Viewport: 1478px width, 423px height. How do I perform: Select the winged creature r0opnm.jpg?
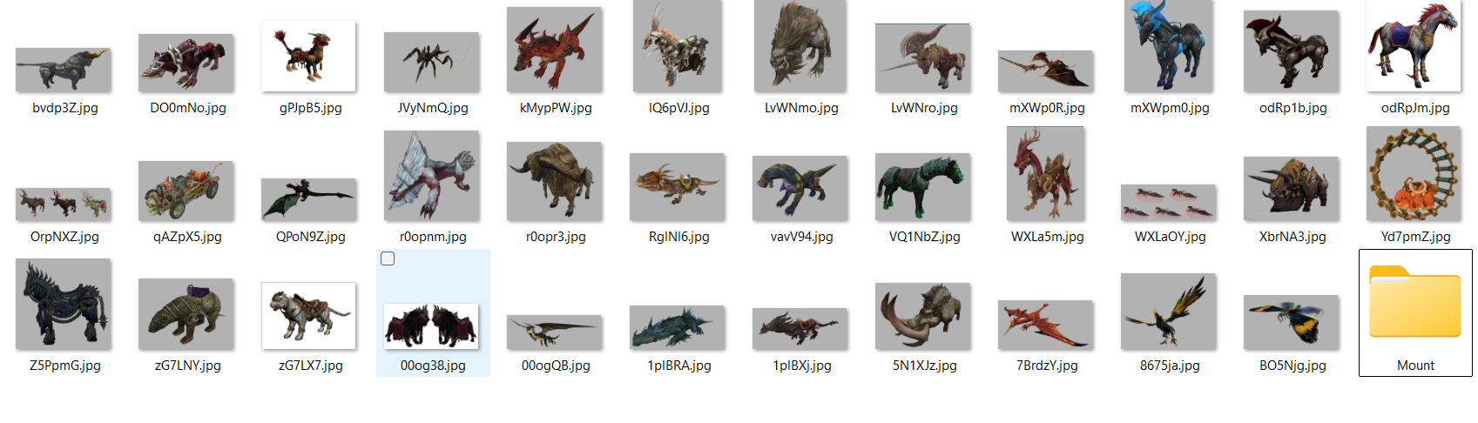pyautogui.click(x=432, y=176)
